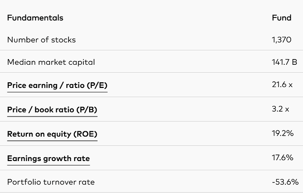Screen dimensions: 303x193
Task: Select the 17.6% earnings growth value
Action: 282,158
